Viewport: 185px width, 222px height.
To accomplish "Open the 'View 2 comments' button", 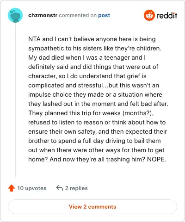I will tap(92, 207).
